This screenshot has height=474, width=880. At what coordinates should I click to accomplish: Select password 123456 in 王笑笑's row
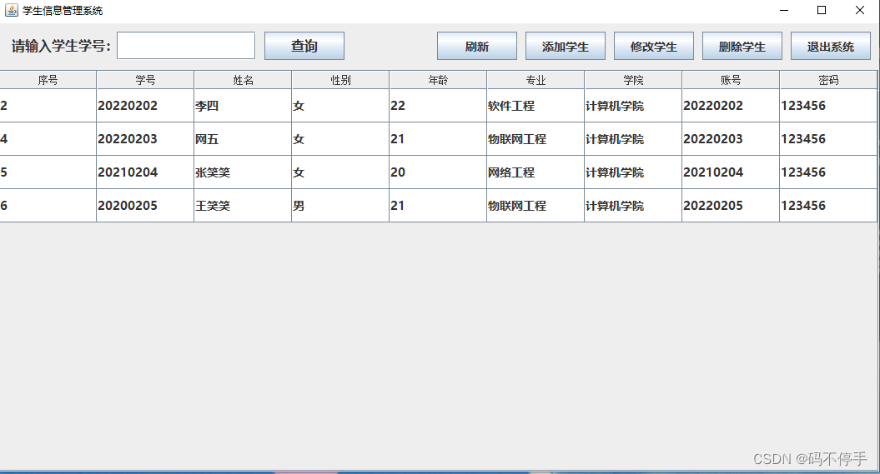(x=828, y=206)
